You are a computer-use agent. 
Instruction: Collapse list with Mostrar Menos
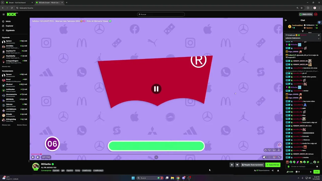(22, 125)
